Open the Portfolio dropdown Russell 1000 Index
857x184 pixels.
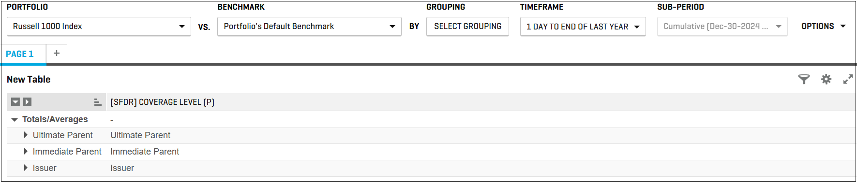[x=99, y=27]
